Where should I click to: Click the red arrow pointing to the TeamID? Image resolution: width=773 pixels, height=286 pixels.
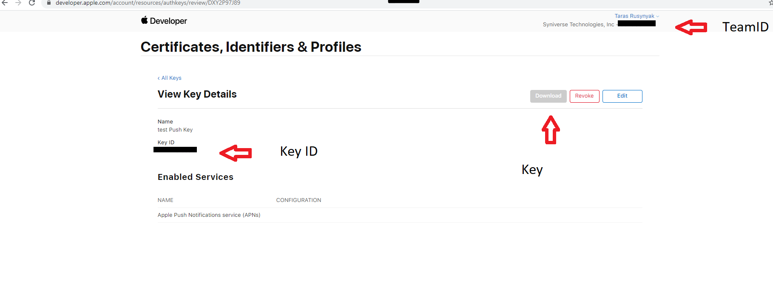[691, 27]
